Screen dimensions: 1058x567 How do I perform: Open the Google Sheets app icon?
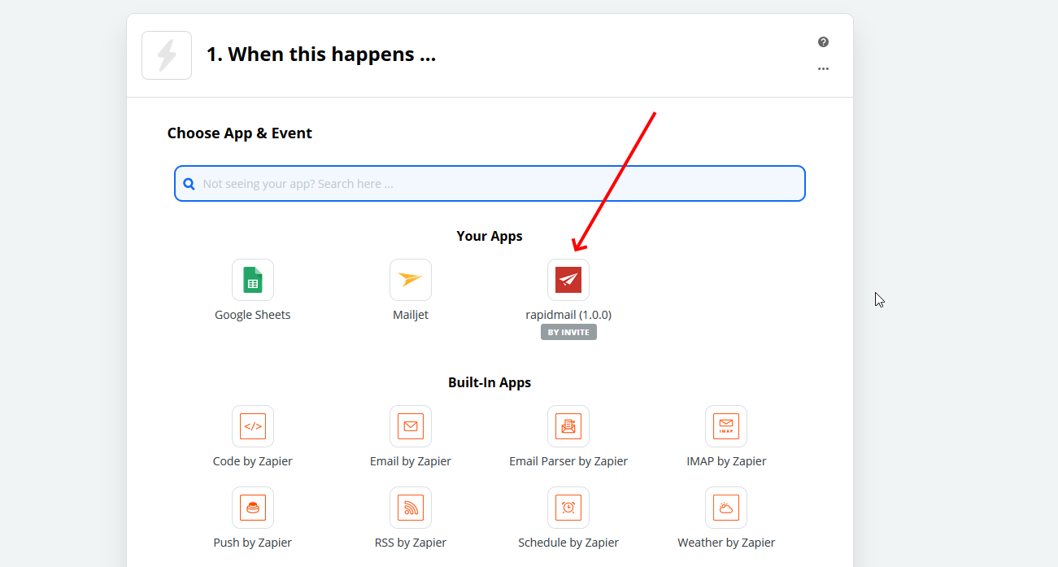tap(253, 280)
